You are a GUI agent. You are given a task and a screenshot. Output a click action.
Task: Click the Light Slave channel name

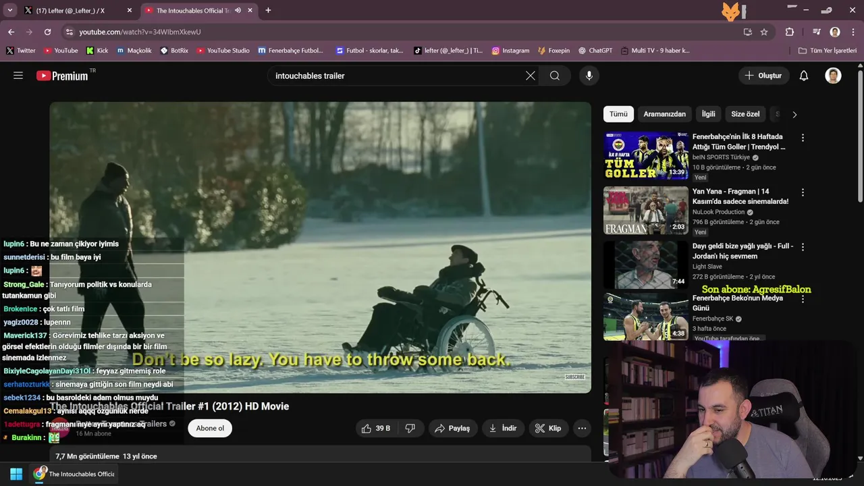707,267
